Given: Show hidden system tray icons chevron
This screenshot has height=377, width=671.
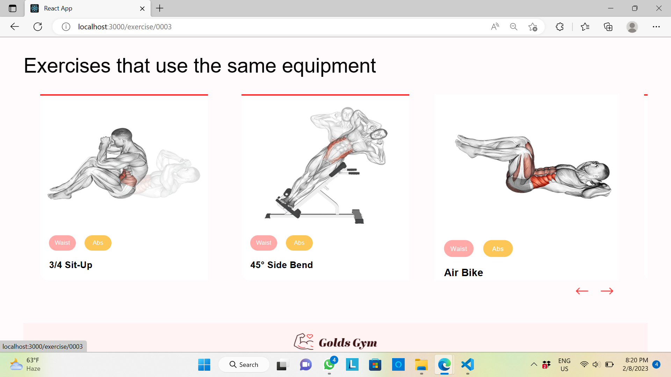Looking at the screenshot, I should coord(534,364).
